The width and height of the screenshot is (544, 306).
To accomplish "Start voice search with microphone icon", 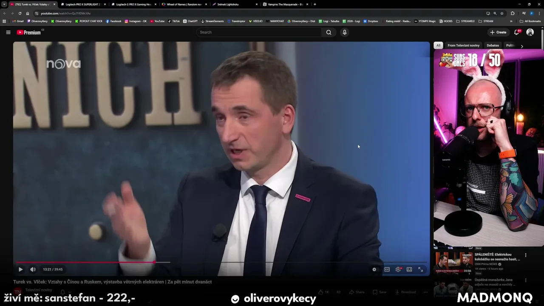I will coord(345,32).
